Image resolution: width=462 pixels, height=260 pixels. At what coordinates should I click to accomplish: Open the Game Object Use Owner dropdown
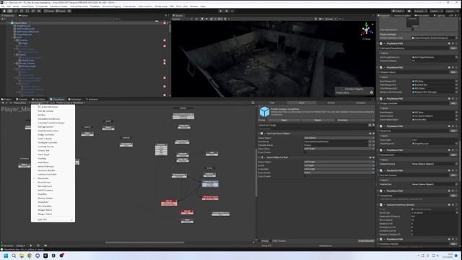pyautogui.click(x=339, y=138)
